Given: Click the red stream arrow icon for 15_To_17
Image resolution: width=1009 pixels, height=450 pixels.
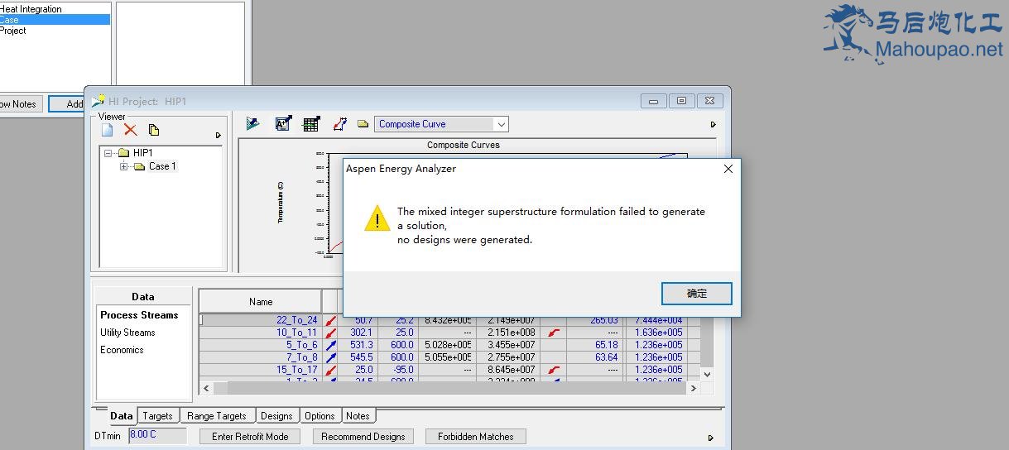Looking at the screenshot, I should click(330, 370).
